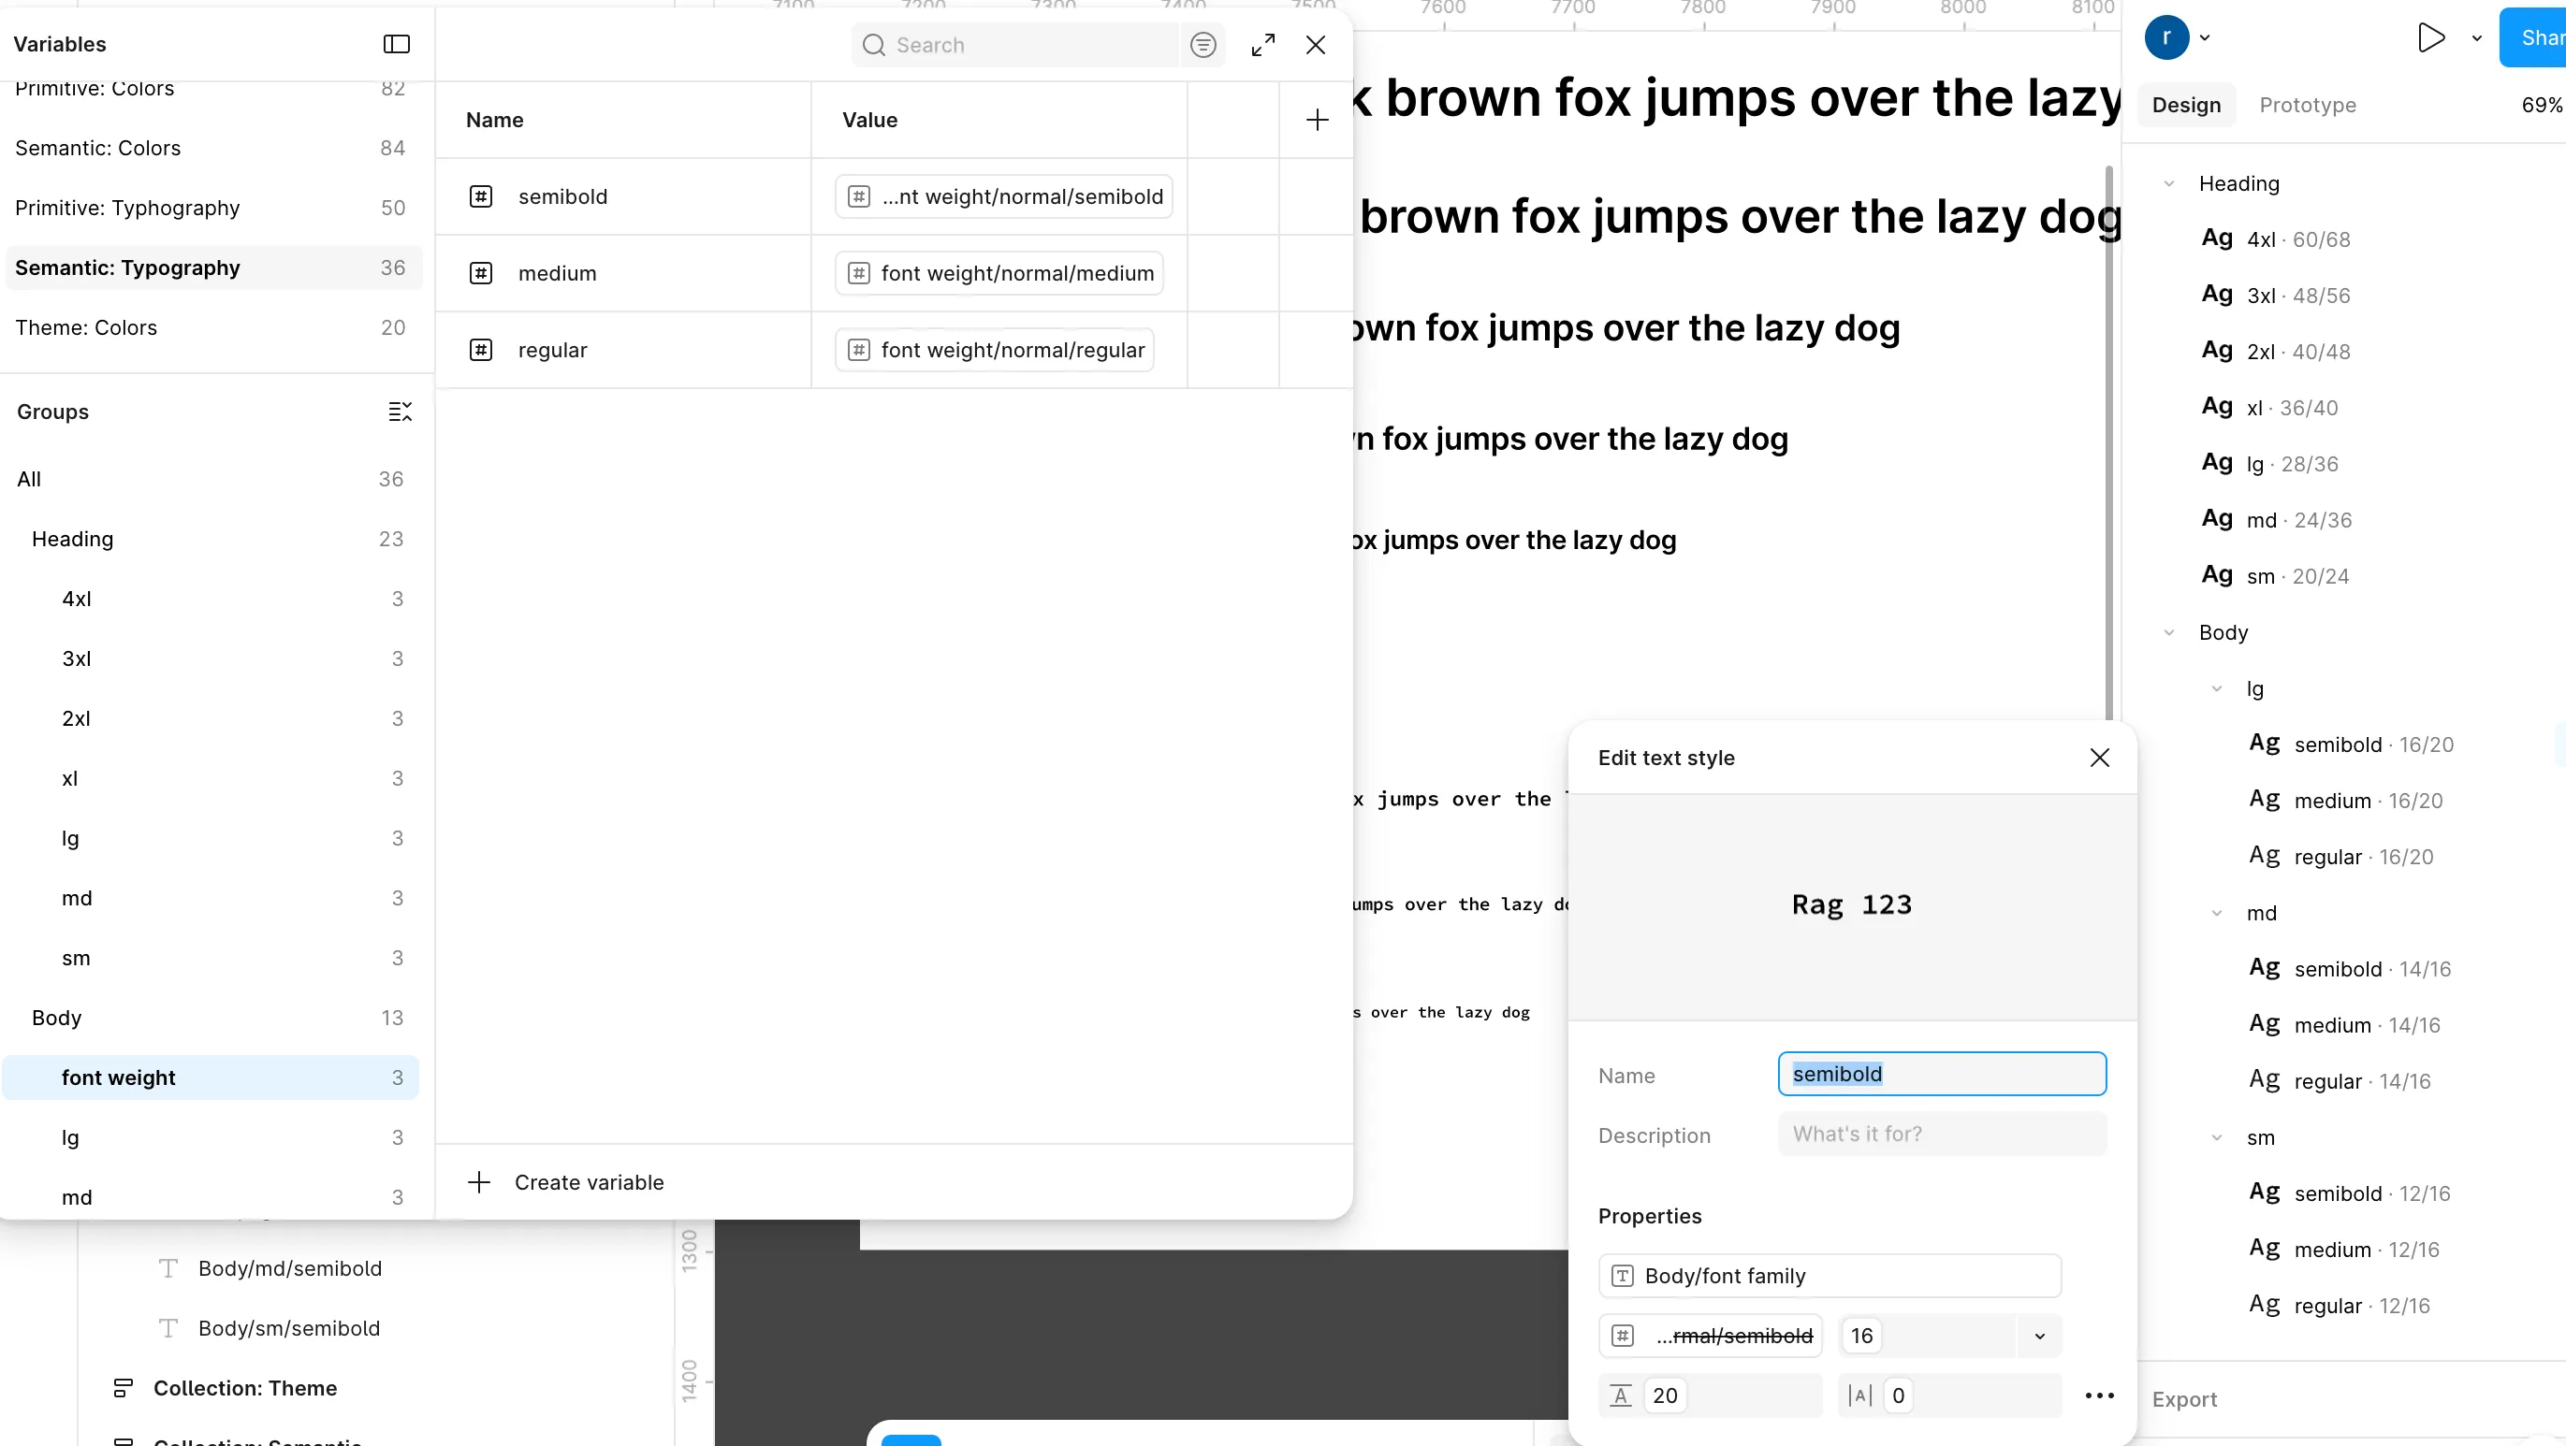
Task: Toggle the Variables sidebar panel icon
Action: click(397, 44)
